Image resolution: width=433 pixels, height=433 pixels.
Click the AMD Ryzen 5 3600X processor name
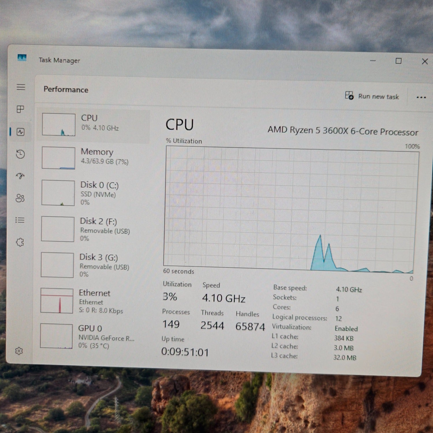point(343,131)
